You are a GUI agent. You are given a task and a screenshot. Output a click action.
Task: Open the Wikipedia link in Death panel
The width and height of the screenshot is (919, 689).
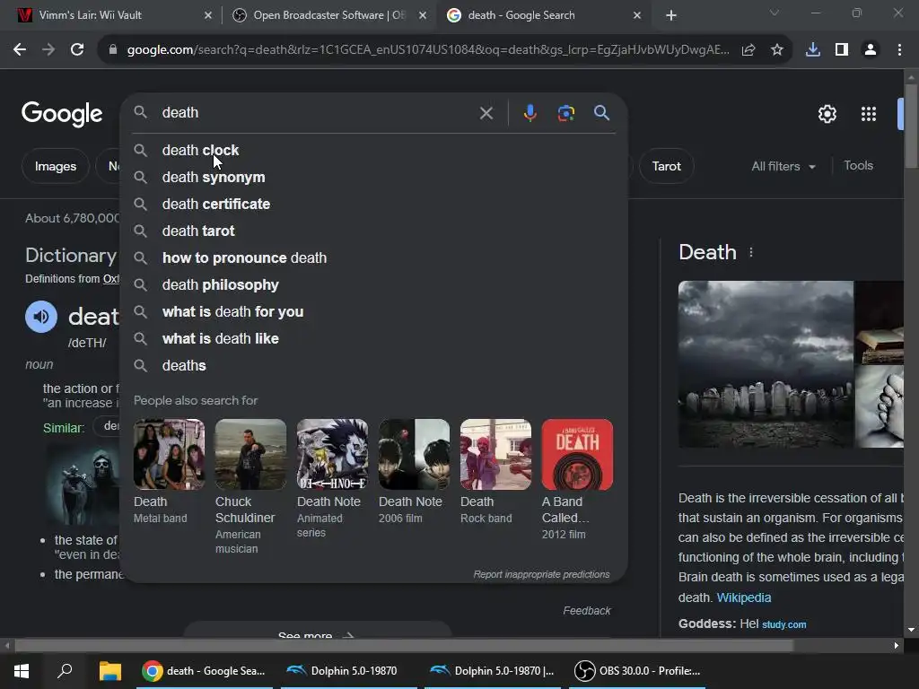[x=744, y=597]
